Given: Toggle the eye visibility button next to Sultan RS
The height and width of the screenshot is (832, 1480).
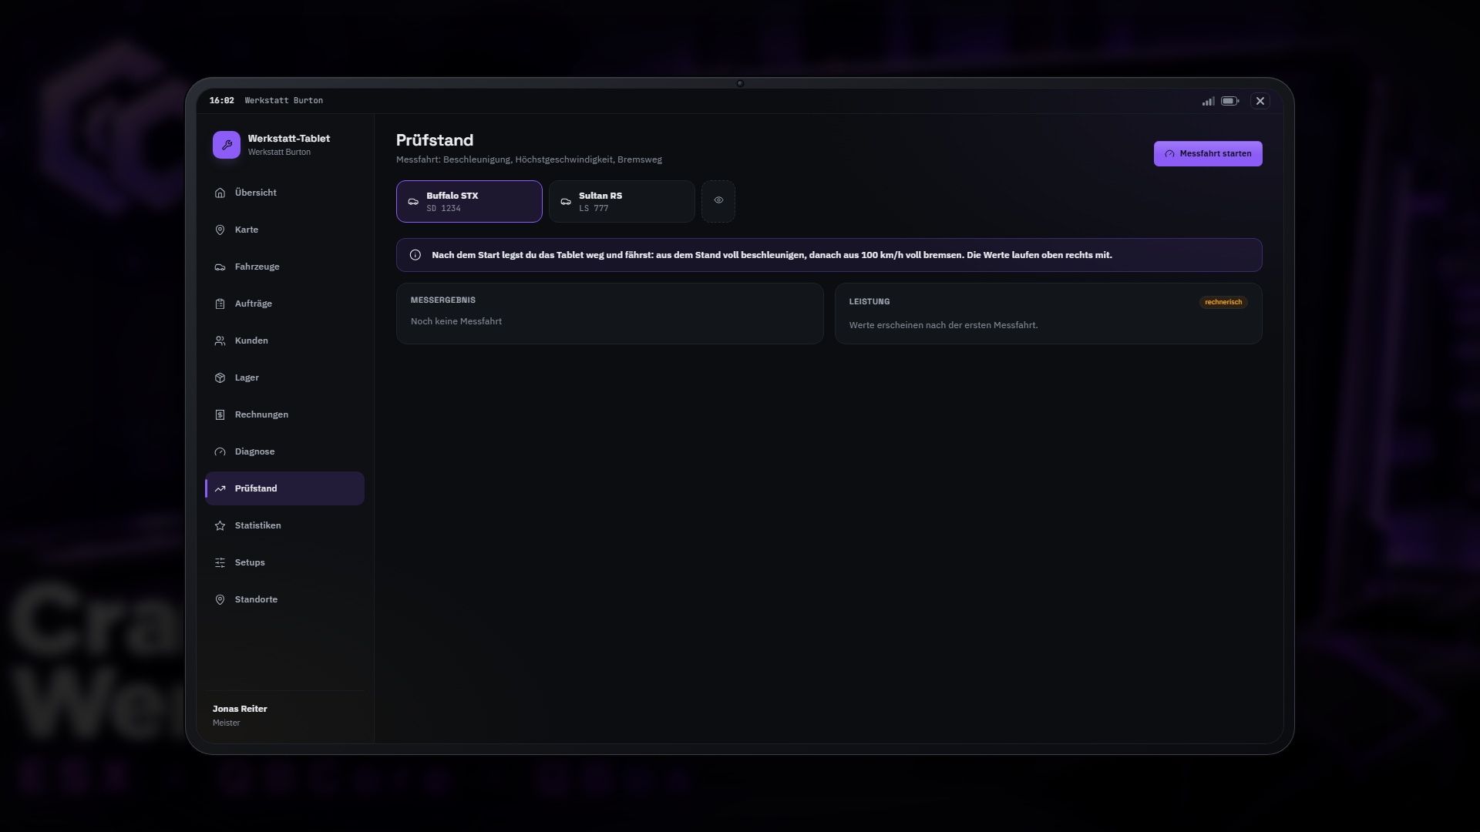Looking at the screenshot, I should pyautogui.click(x=718, y=201).
